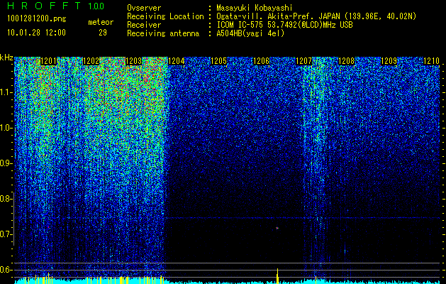Click the meteor echo dot after 1206

click(x=277, y=228)
